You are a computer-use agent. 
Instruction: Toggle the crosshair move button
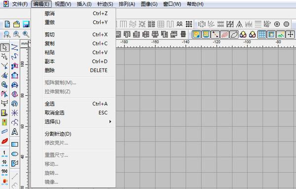point(290,35)
